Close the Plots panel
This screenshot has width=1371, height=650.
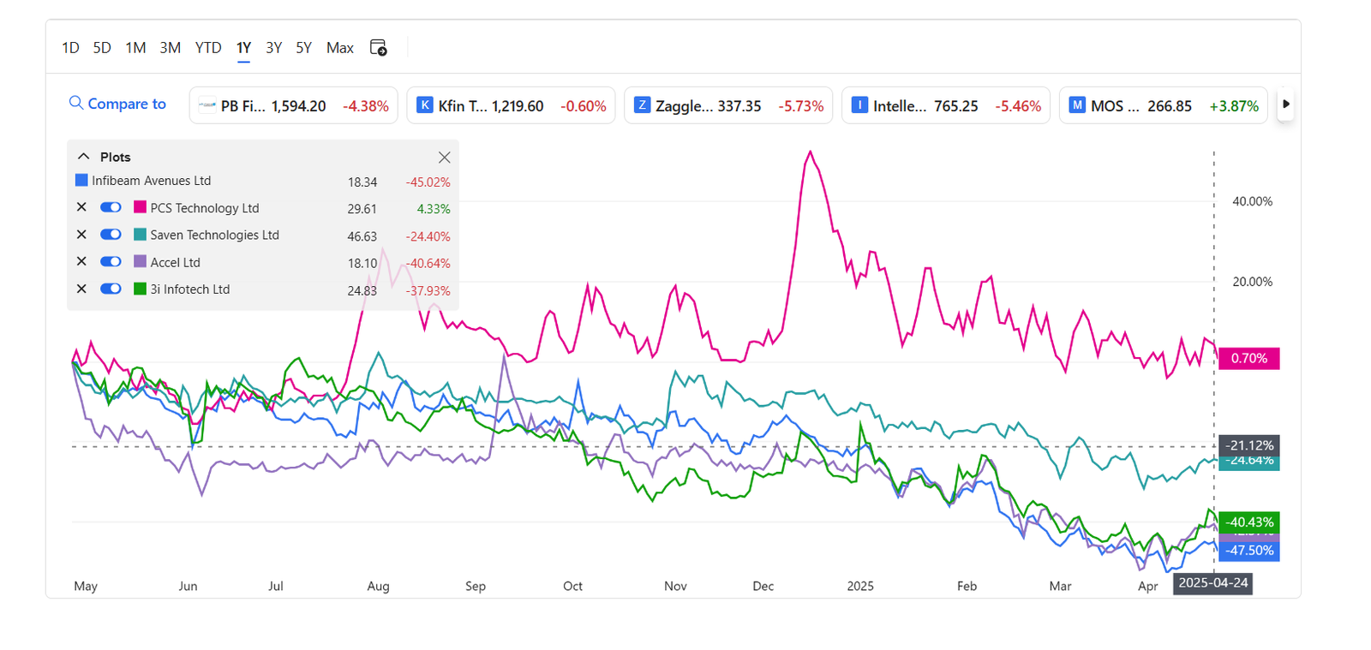(x=444, y=158)
